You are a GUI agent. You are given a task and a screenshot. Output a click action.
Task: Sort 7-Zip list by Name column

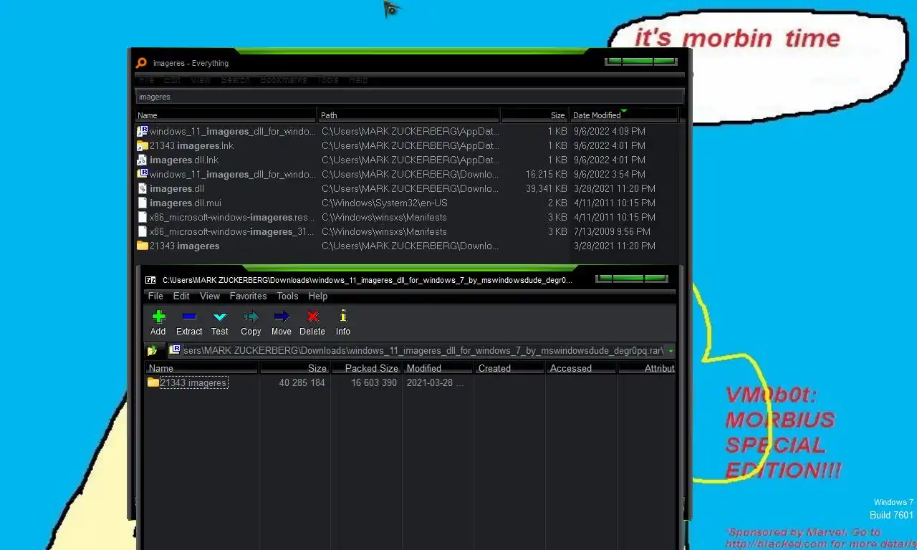point(201,368)
